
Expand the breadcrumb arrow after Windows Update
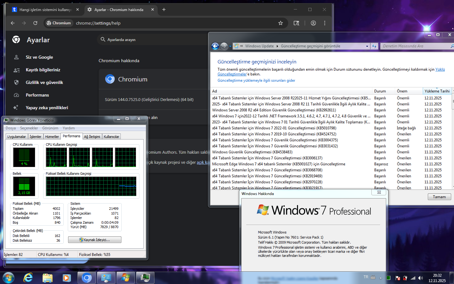tap(277, 46)
